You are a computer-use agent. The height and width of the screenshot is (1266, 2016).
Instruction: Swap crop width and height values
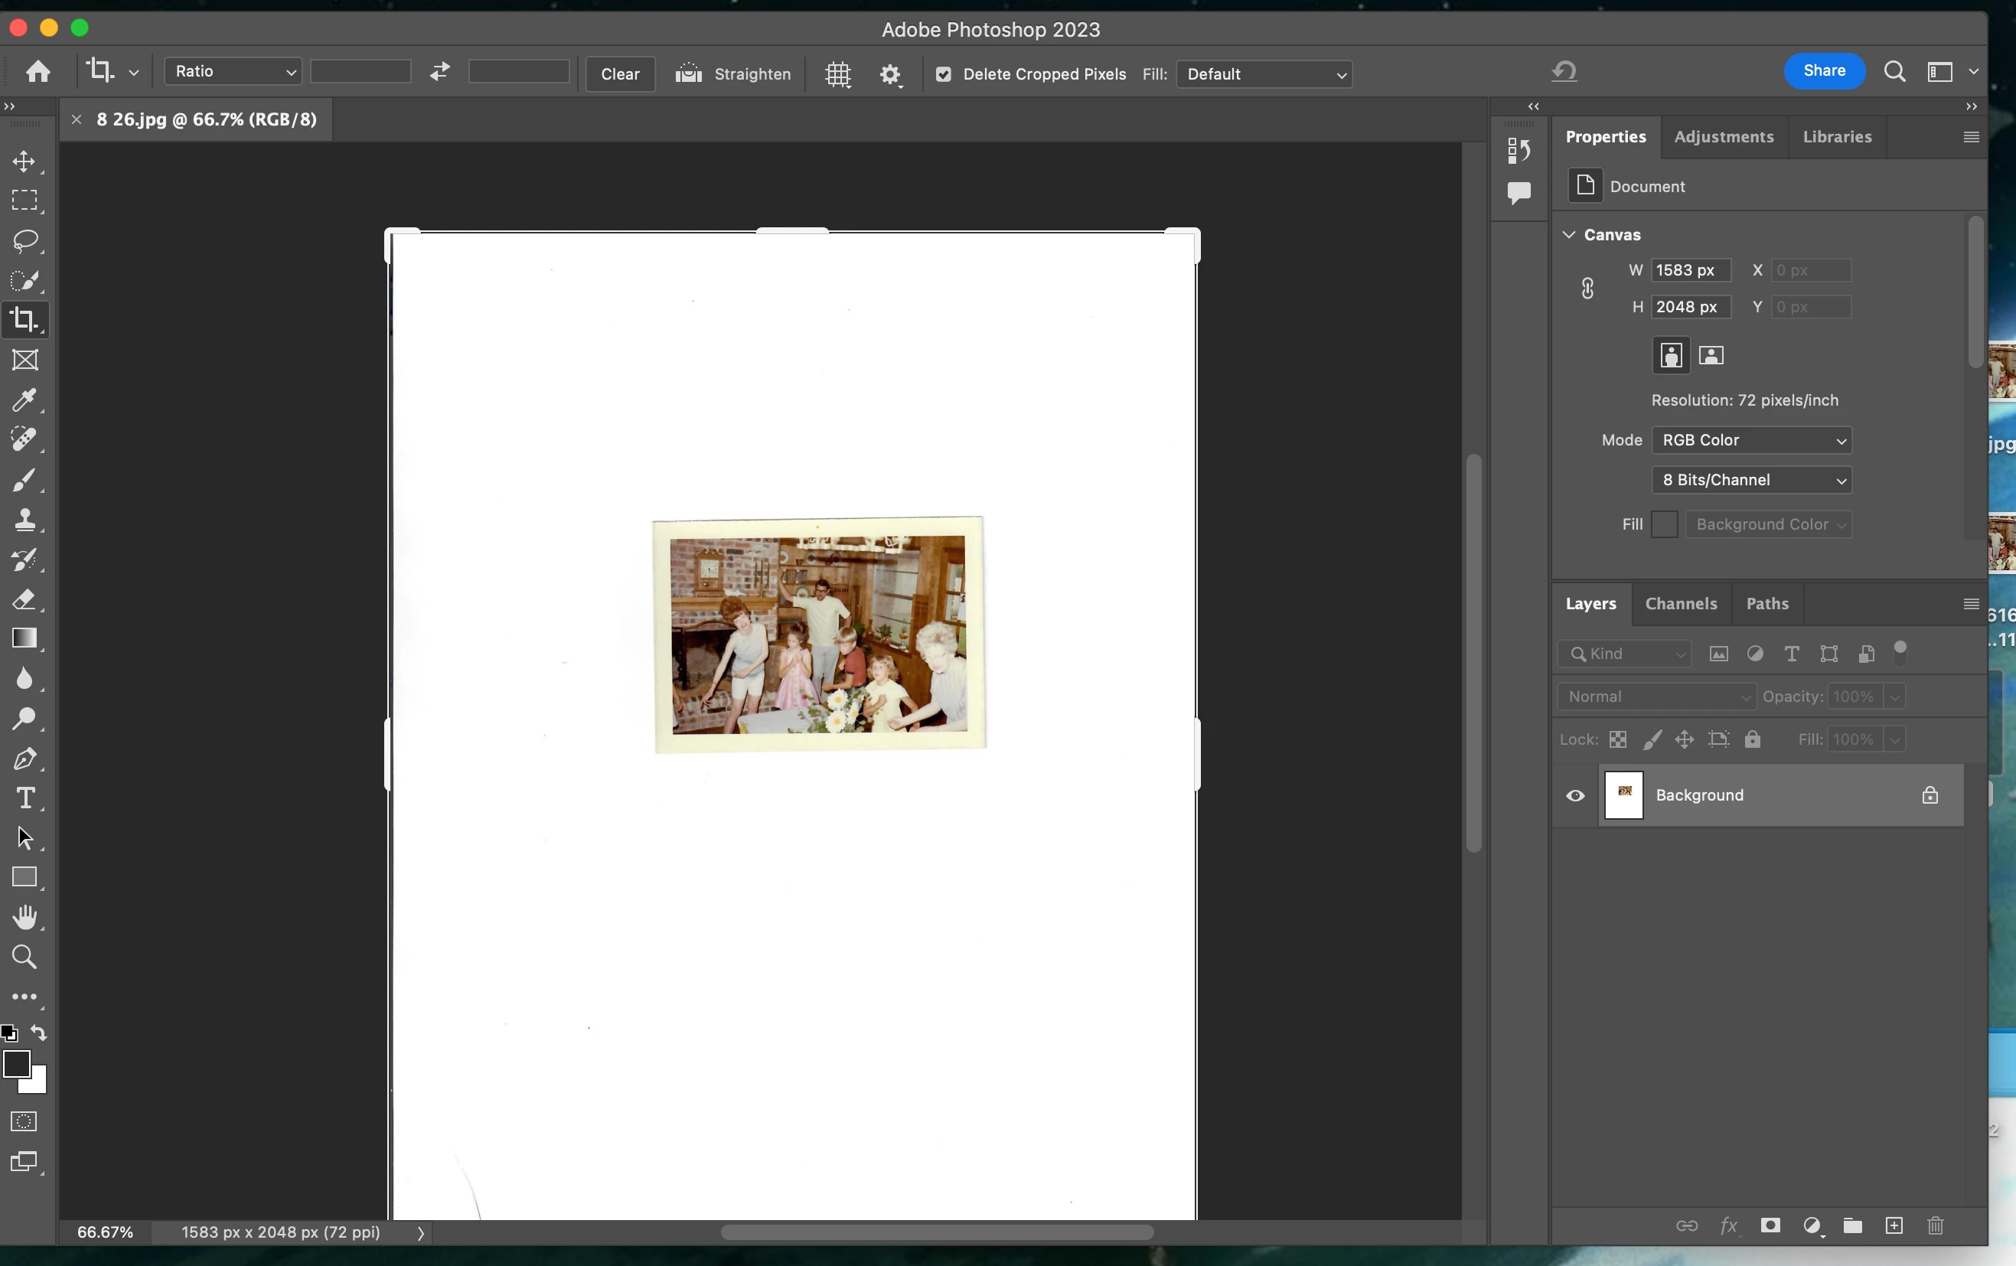click(x=439, y=72)
